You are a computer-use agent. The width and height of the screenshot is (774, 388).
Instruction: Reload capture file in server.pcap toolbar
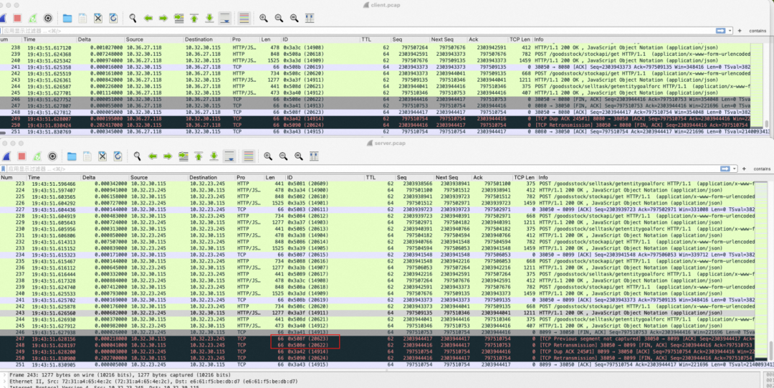click(x=118, y=156)
